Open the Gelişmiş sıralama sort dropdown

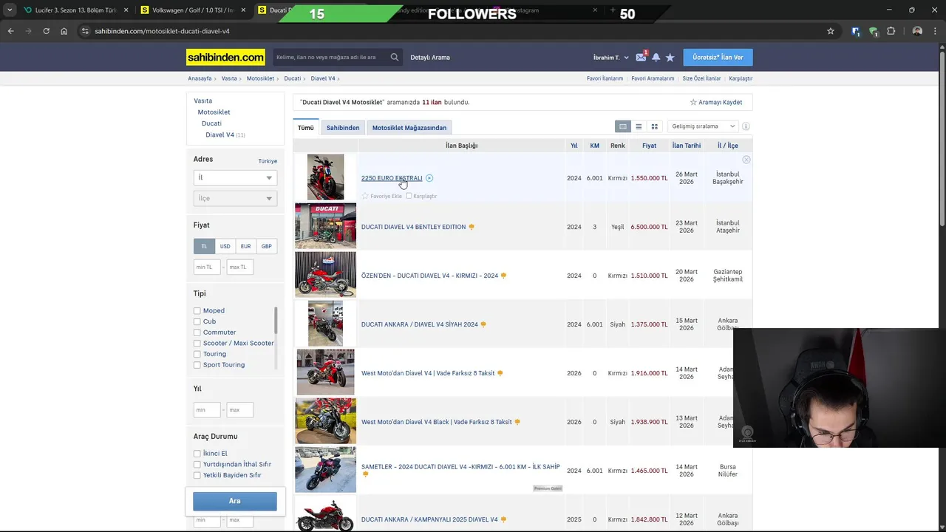click(703, 126)
